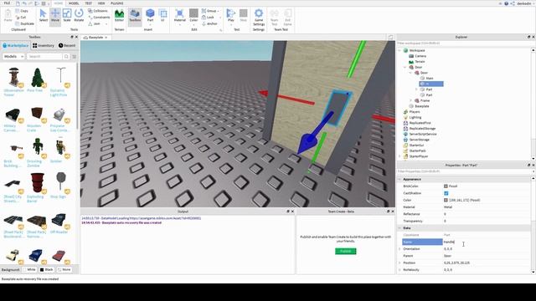
Task: Open the Toolbox Inventory tab
Action: 44,45
